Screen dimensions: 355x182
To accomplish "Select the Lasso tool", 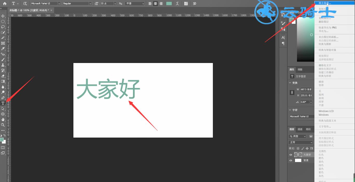I will coord(3,27).
